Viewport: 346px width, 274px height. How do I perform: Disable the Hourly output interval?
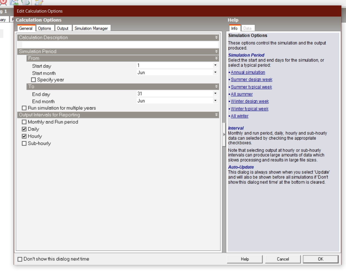[24, 136]
